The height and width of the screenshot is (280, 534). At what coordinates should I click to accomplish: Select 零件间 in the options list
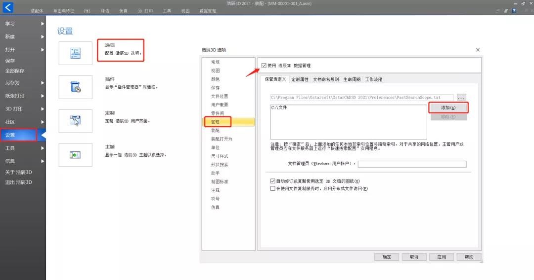[x=217, y=113]
